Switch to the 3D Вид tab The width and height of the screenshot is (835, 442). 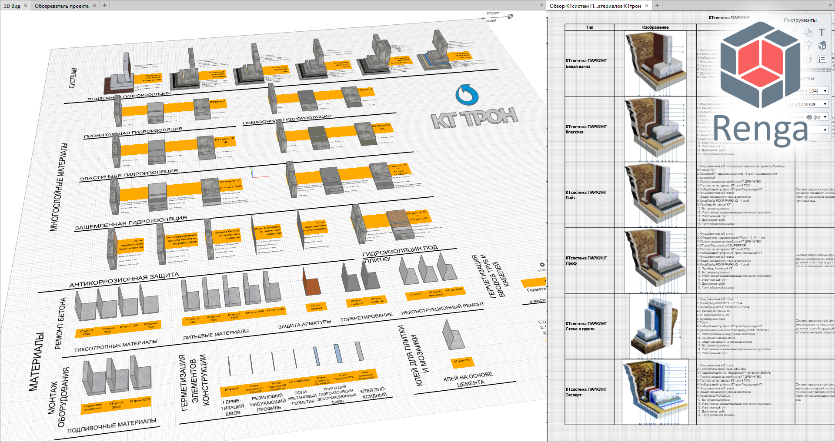coord(12,6)
